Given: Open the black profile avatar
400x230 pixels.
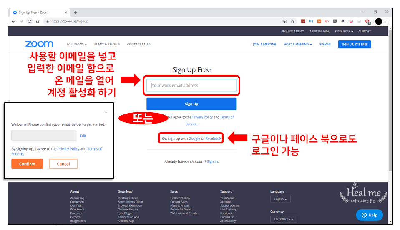Looking at the screenshot, I should pos(379,21).
